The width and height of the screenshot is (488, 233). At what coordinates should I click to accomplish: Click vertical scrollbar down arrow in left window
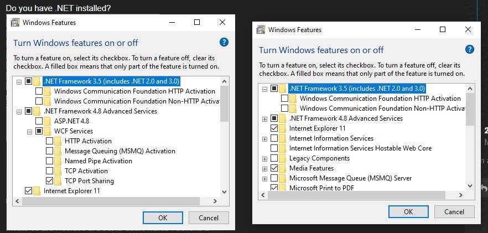click(224, 192)
